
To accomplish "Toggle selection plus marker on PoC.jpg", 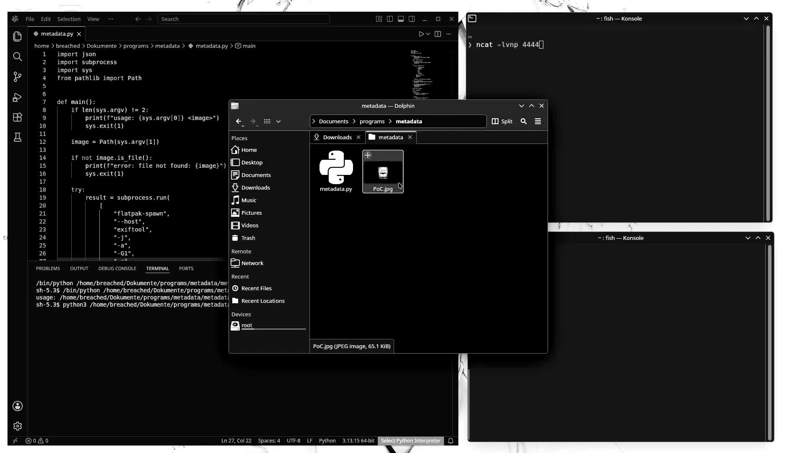I will point(368,155).
